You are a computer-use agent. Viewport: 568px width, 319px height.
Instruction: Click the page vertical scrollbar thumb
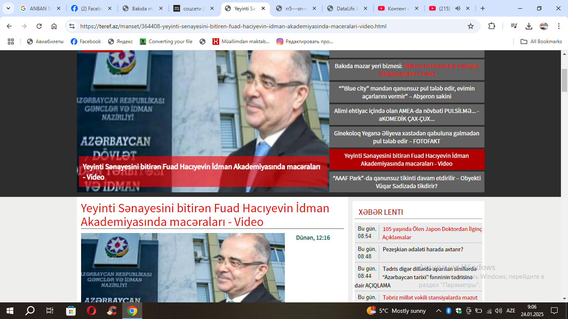[564, 81]
